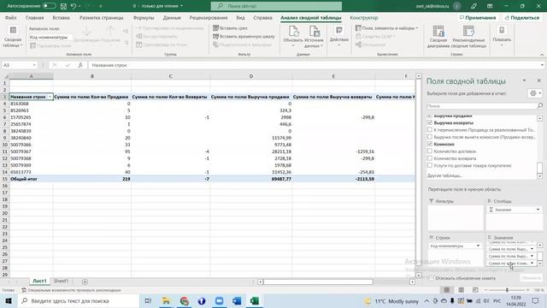The height and width of the screenshot is (308, 547).
Task: Switch to Page Layout view icon
Action: pos(461,290)
